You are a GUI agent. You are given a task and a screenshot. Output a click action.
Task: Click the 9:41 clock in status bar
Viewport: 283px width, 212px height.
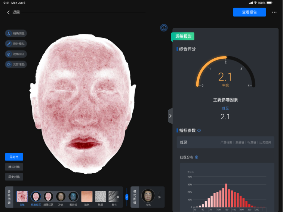point(6,3)
